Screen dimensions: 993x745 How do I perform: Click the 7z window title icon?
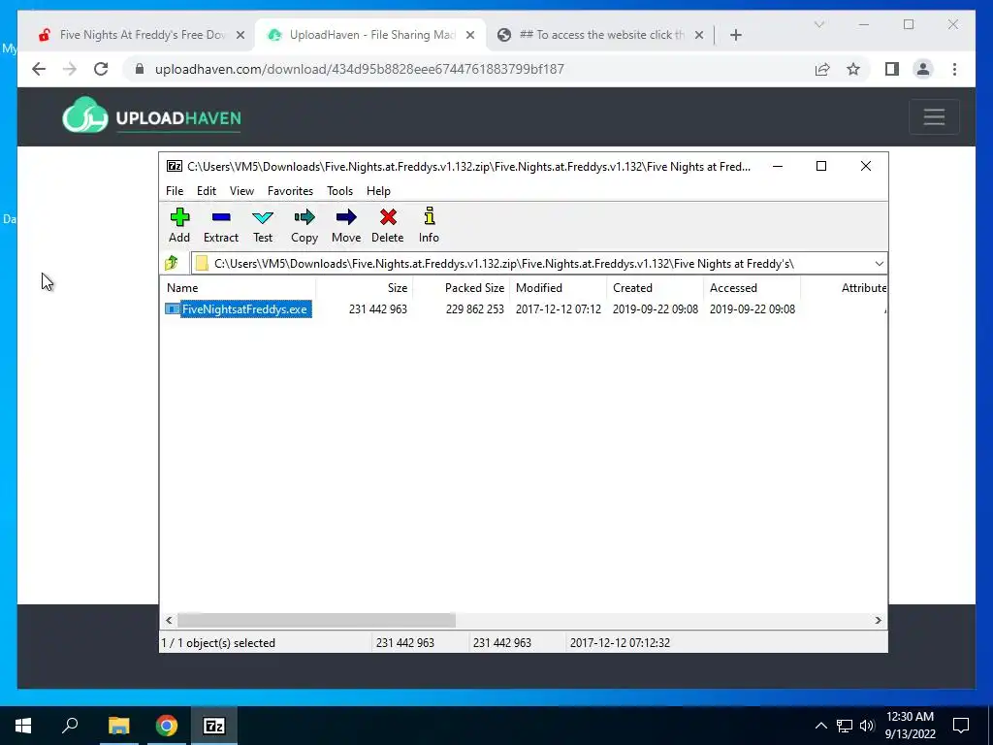(175, 166)
